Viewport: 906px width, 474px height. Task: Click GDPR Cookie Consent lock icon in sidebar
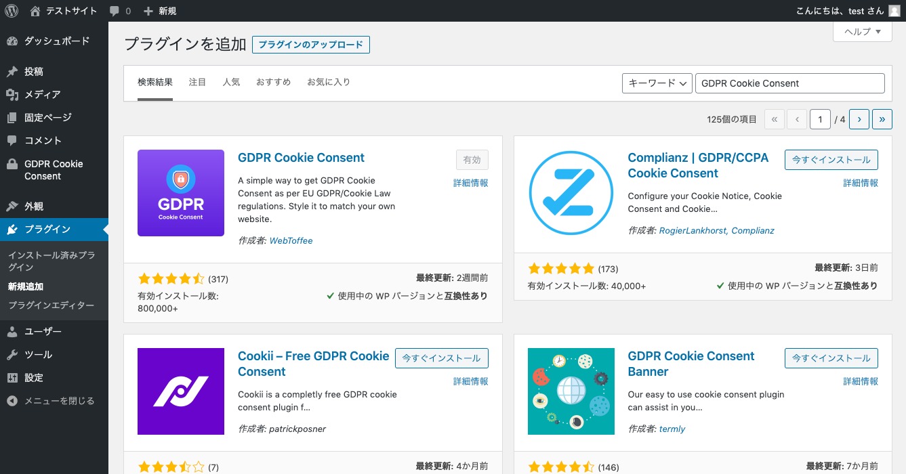[x=12, y=164]
